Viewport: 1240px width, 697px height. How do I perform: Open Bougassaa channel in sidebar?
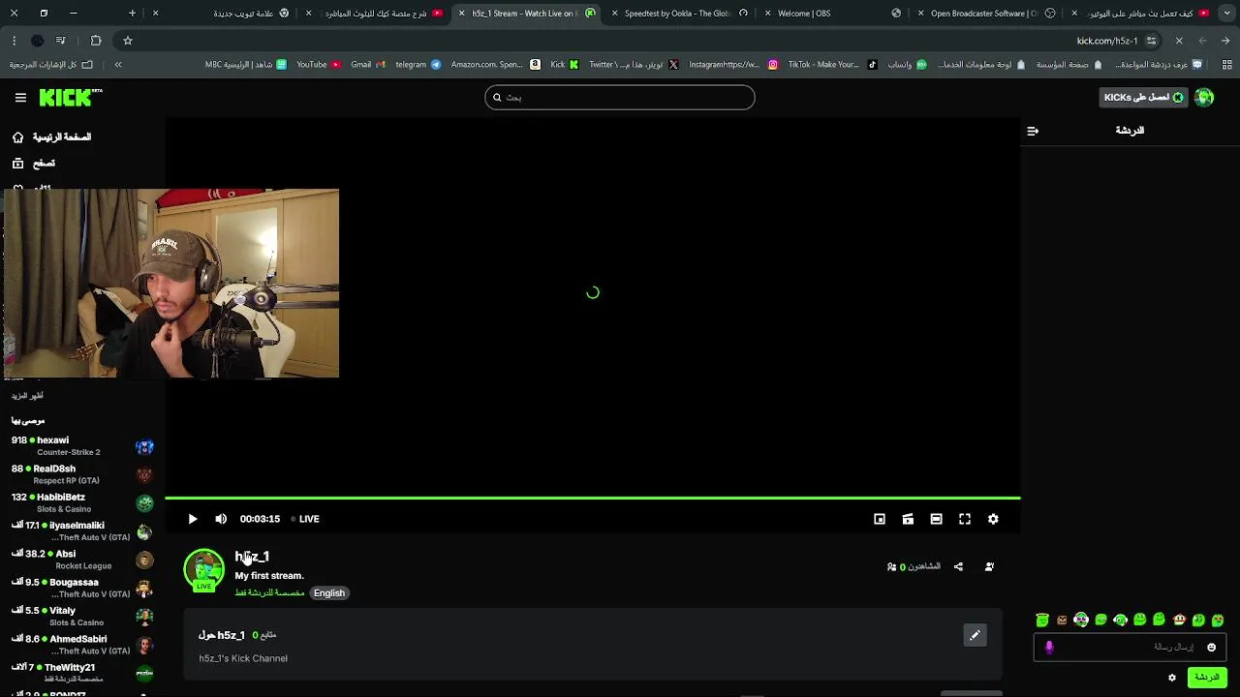click(x=82, y=588)
